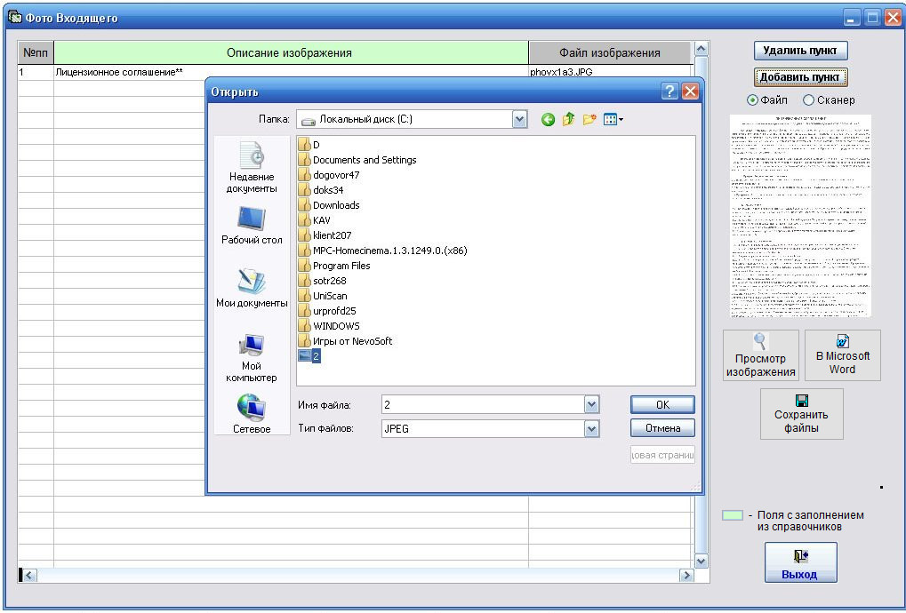Expand the Имя файла dropdown
Image resolution: width=906 pixels, height=613 pixels.
click(592, 405)
